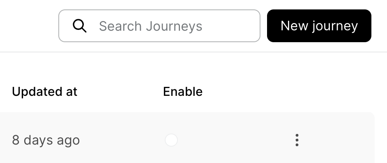Show more actions via the vertical ellipsis
Viewport: 387px width, 163px height.
297,140
